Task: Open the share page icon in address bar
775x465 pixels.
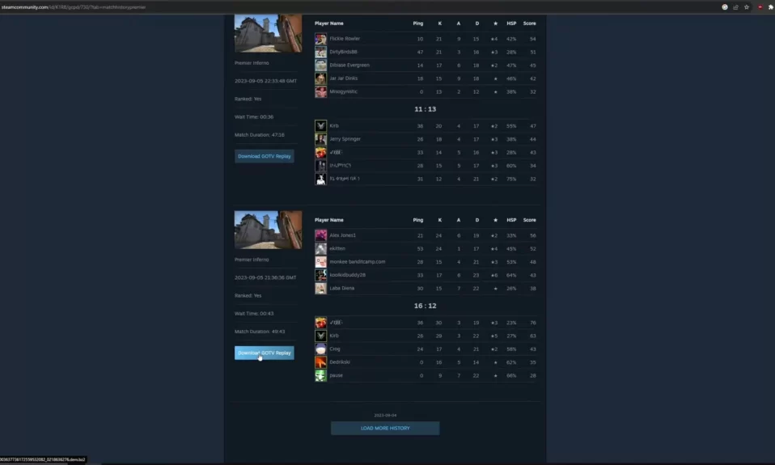Action: [x=735, y=7]
